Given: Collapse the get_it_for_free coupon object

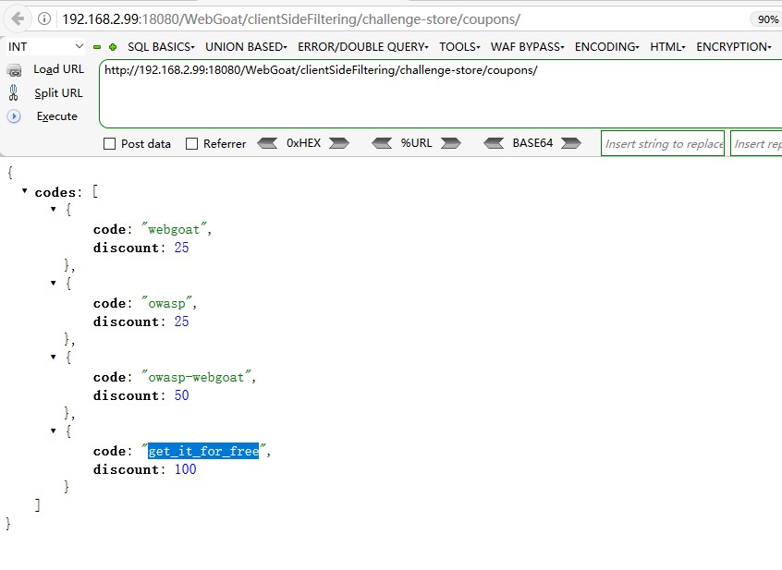Looking at the screenshot, I should [54, 431].
